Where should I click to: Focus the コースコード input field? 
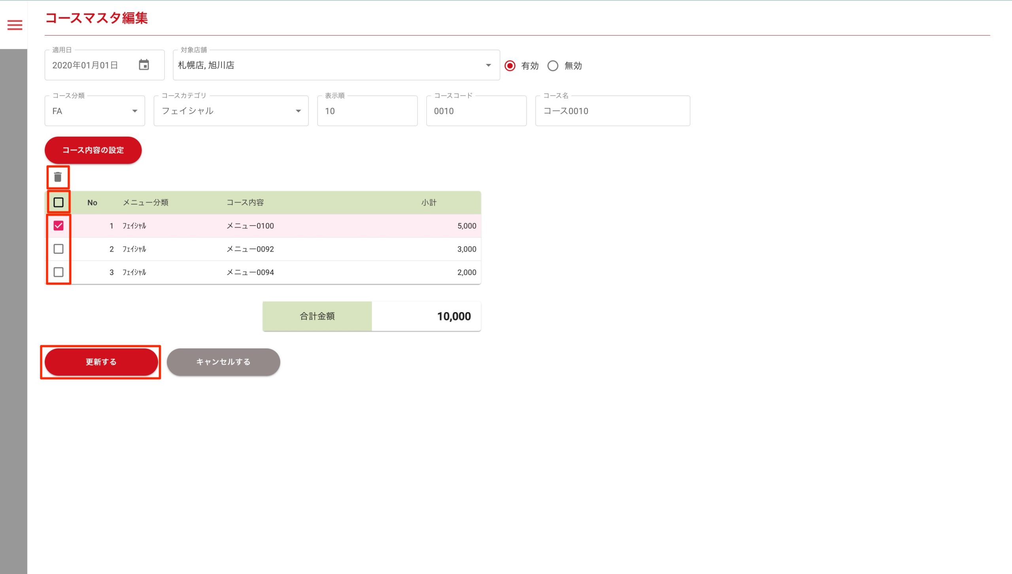[x=476, y=111]
